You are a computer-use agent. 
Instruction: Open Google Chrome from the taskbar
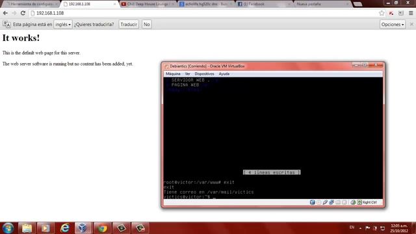coord(102,228)
